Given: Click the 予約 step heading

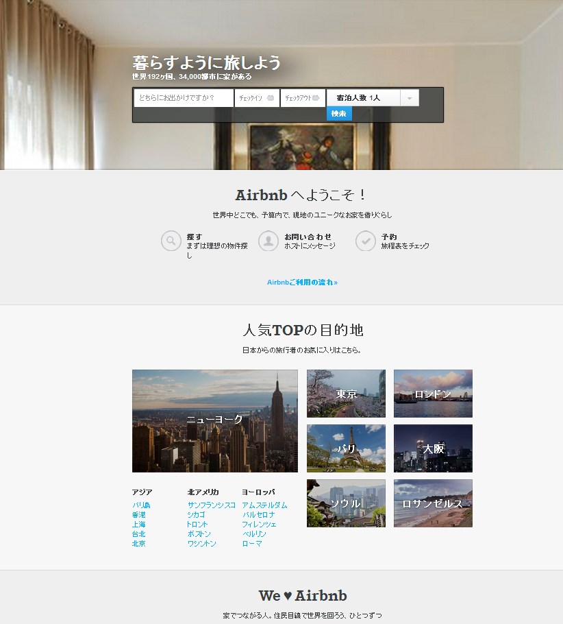Looking at the screenshot, I should [x=389, y=237].
